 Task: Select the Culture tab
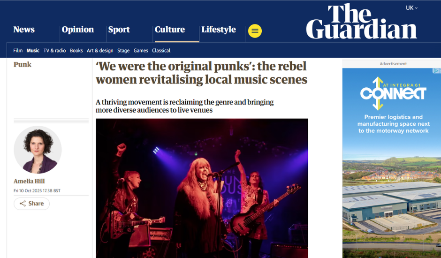tap(170, 30)
